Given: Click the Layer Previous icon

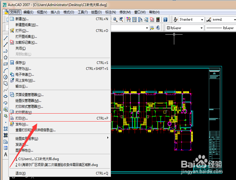Looking at the screenshot, I should point(158,28).
